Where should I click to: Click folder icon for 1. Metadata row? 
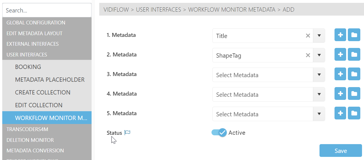(354, 35)
